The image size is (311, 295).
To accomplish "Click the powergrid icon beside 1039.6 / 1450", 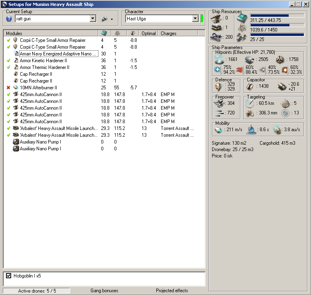I will [x=242, y=28].
